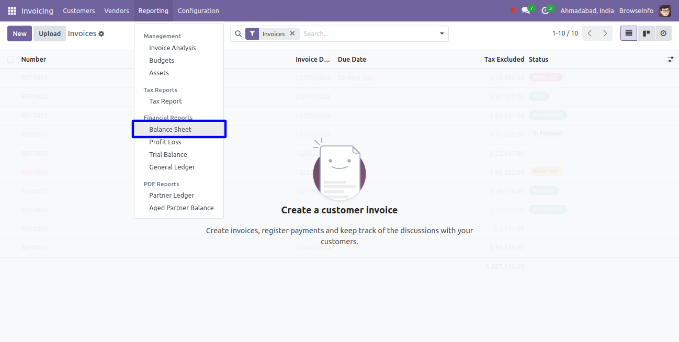Open the Ahmadabad, India company switcher
This screenshot has height=342, width=679.
tap(587, 10)
